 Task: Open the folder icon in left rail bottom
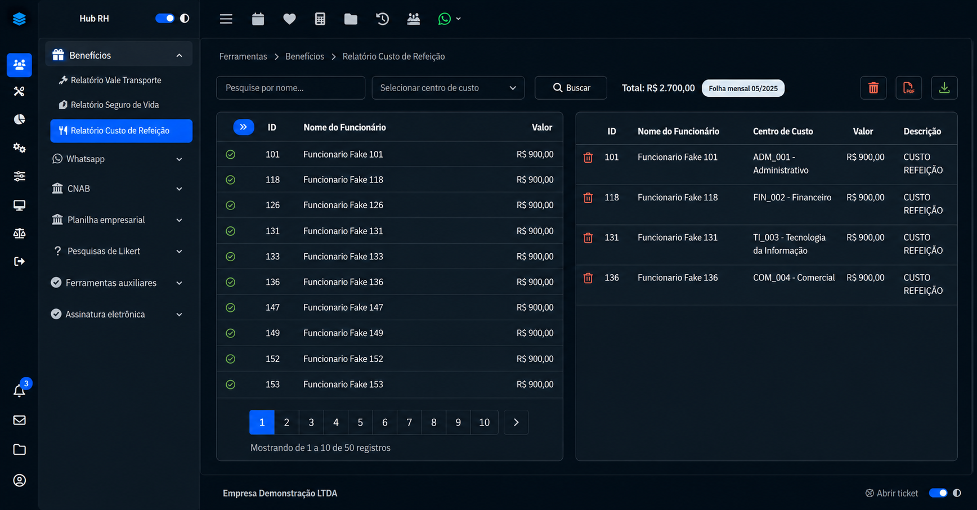point(19,449)
